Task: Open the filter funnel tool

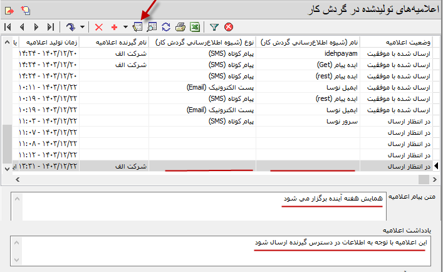Action: [x=214, y=27]
